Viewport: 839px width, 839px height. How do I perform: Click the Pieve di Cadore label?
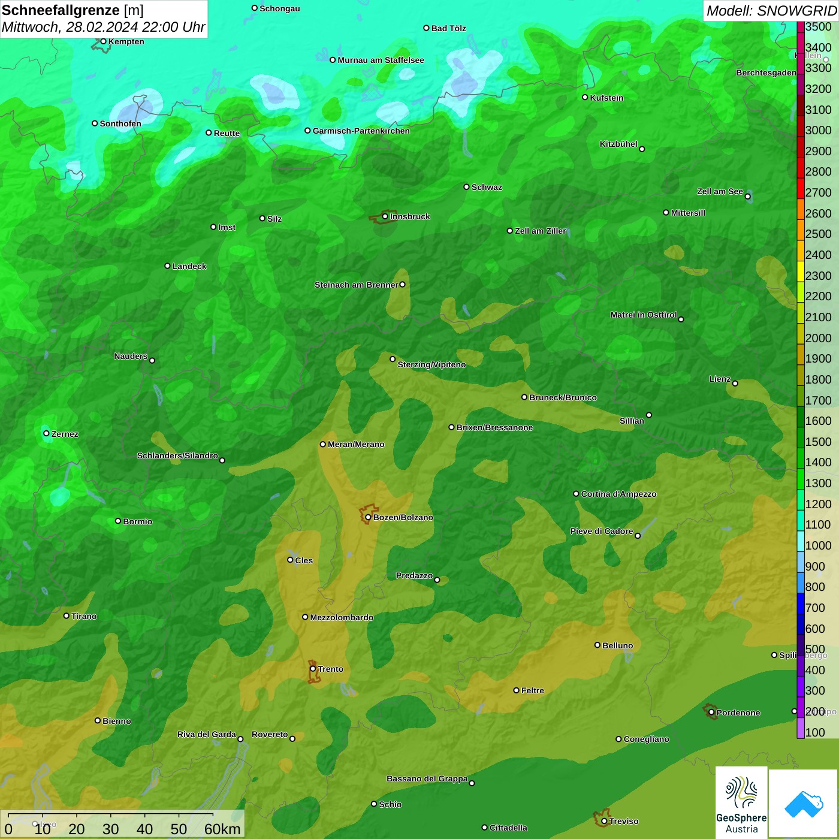click(602, 531)
